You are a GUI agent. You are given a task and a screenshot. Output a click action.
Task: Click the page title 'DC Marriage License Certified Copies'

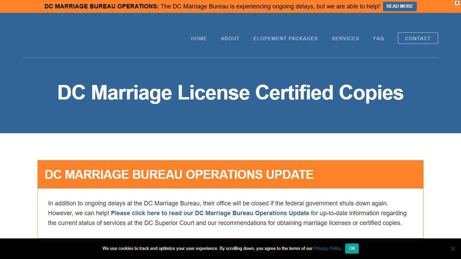pos(231,92)
